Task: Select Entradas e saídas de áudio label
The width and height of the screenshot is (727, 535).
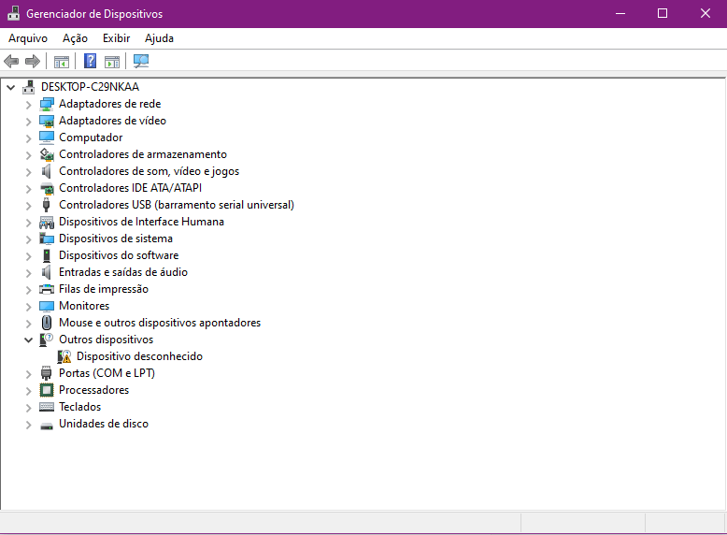Action: [123, 272]
